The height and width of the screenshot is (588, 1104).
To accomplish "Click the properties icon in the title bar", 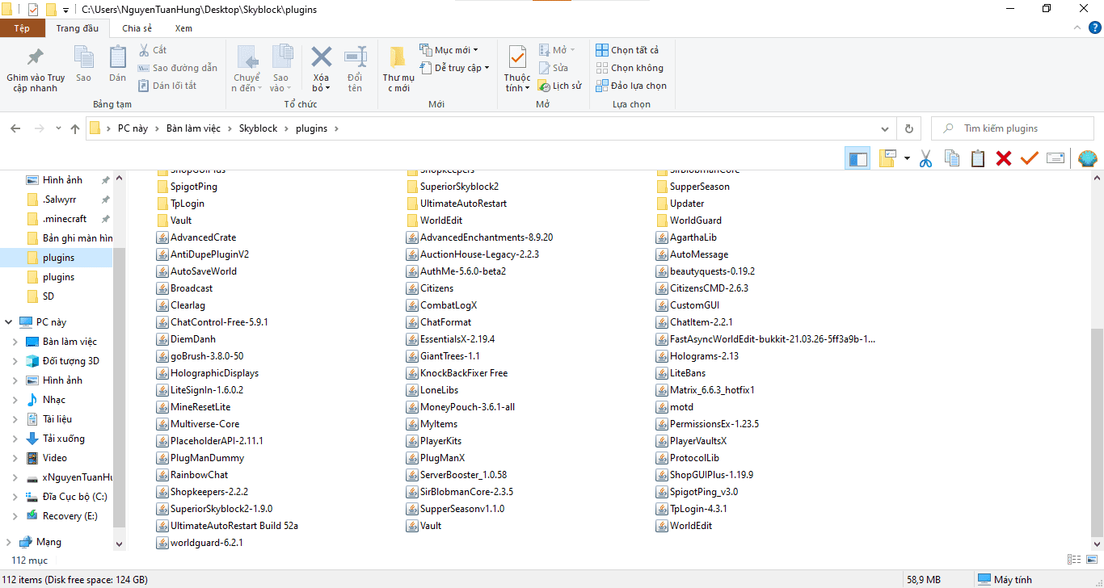I will click(x=33, y=10).
